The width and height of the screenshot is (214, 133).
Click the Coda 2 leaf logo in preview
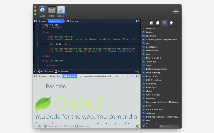(43, 104)
